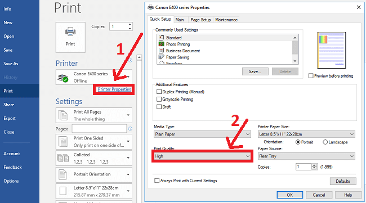Click the Help button
Screen dimensions: 366x203
[x=348, y=195]
